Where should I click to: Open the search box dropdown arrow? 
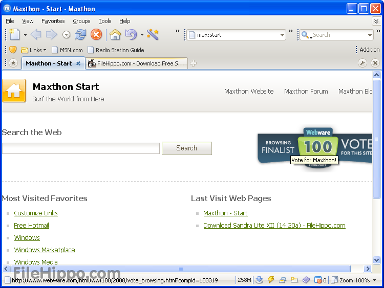click(x=370, y=35)
